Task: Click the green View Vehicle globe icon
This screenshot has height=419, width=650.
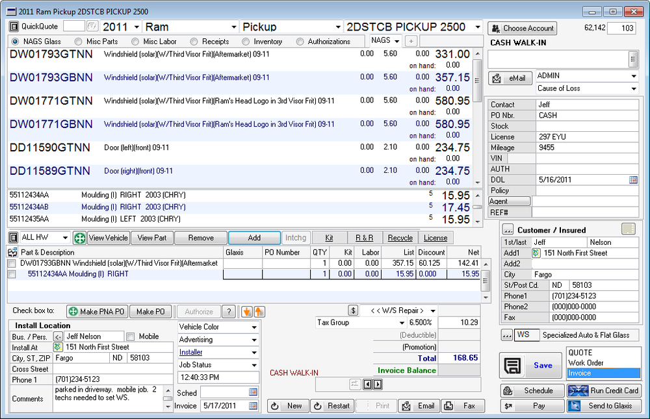Action: point(79,238)
